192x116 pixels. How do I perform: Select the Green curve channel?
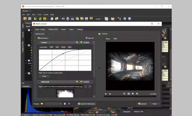pos(63,47)
